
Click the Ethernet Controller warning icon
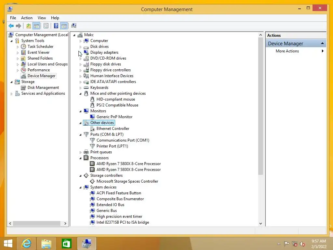point(92,129)
